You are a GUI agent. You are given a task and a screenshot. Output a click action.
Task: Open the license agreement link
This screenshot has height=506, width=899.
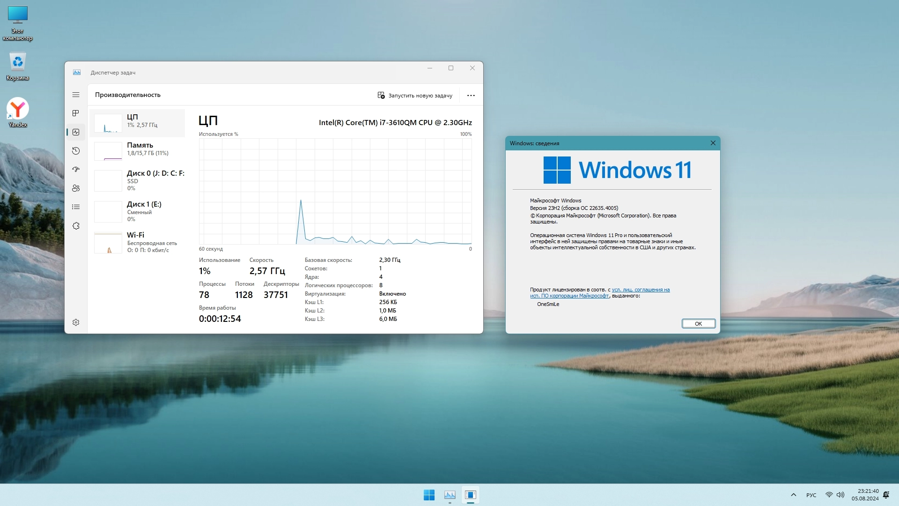[640, 290]
